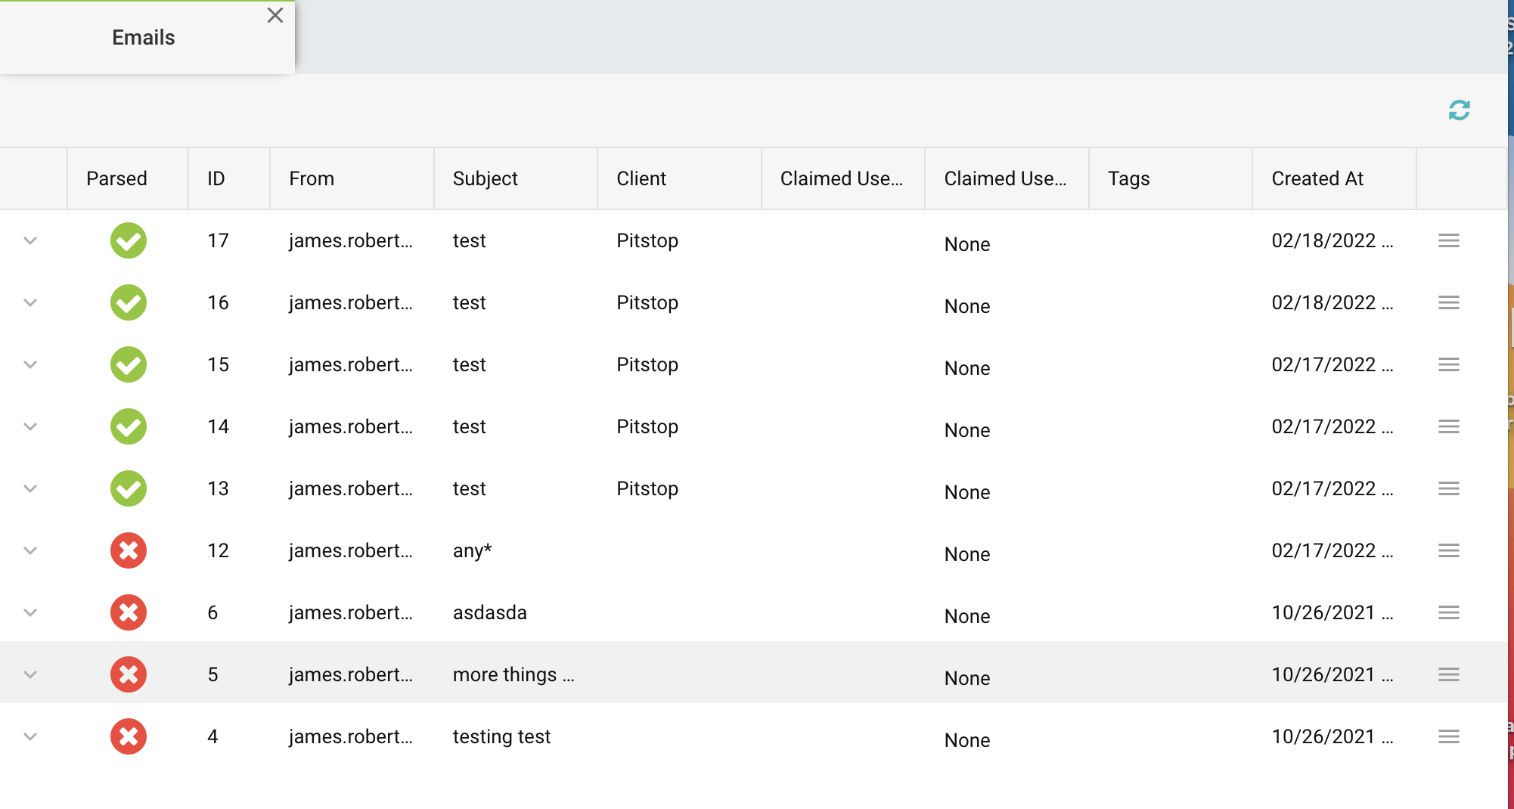Click the red failed-parse icon for email 6
Viewport: 1514px width, 809px height.
coord(129,612)
